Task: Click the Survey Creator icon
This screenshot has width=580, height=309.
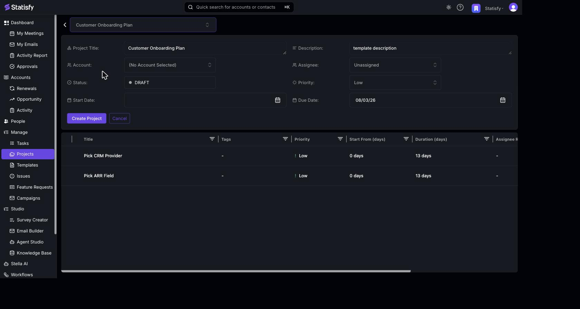Action: pos(12,220)
